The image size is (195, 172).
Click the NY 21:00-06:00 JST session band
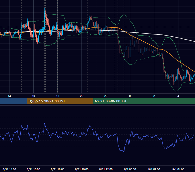coord(144,101)
